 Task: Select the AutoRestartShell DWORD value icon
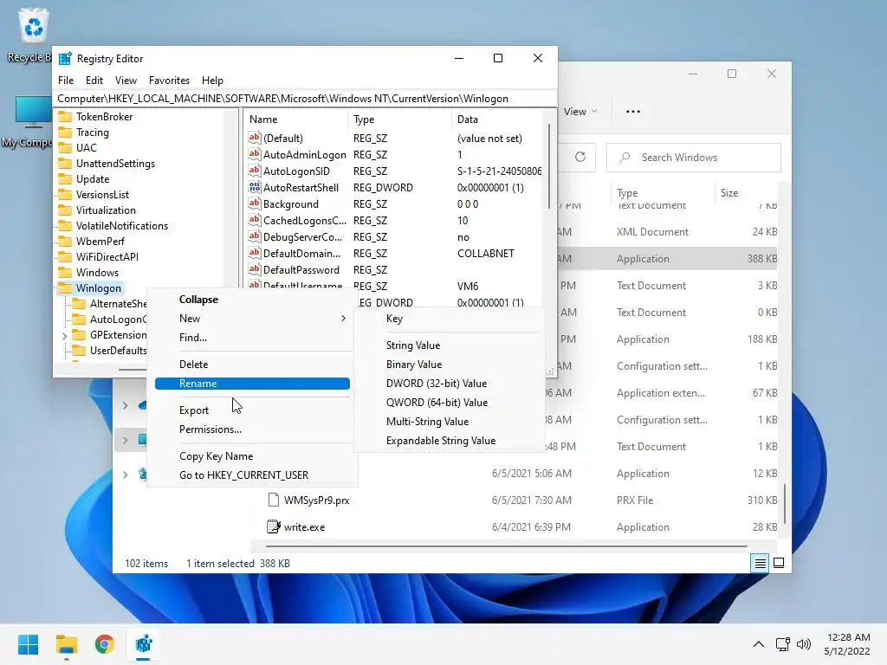[x=255, y=187]
